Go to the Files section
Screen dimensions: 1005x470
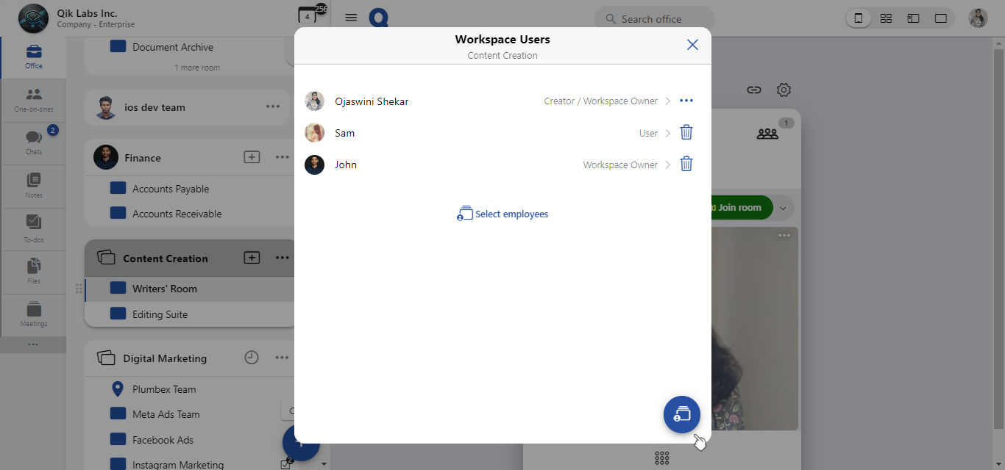[33, 271]
